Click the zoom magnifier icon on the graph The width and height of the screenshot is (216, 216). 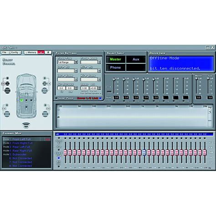pos(210,112)
